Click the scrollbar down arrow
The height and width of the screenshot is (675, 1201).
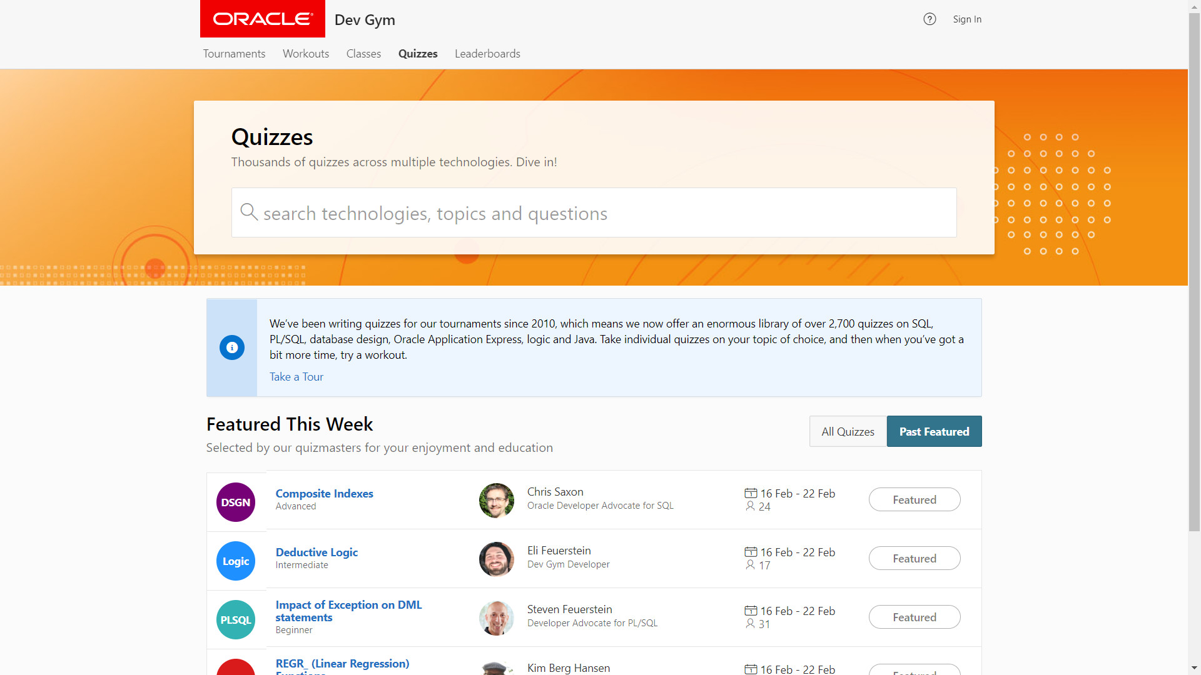pyautogui.click(x=1194, y=667)
